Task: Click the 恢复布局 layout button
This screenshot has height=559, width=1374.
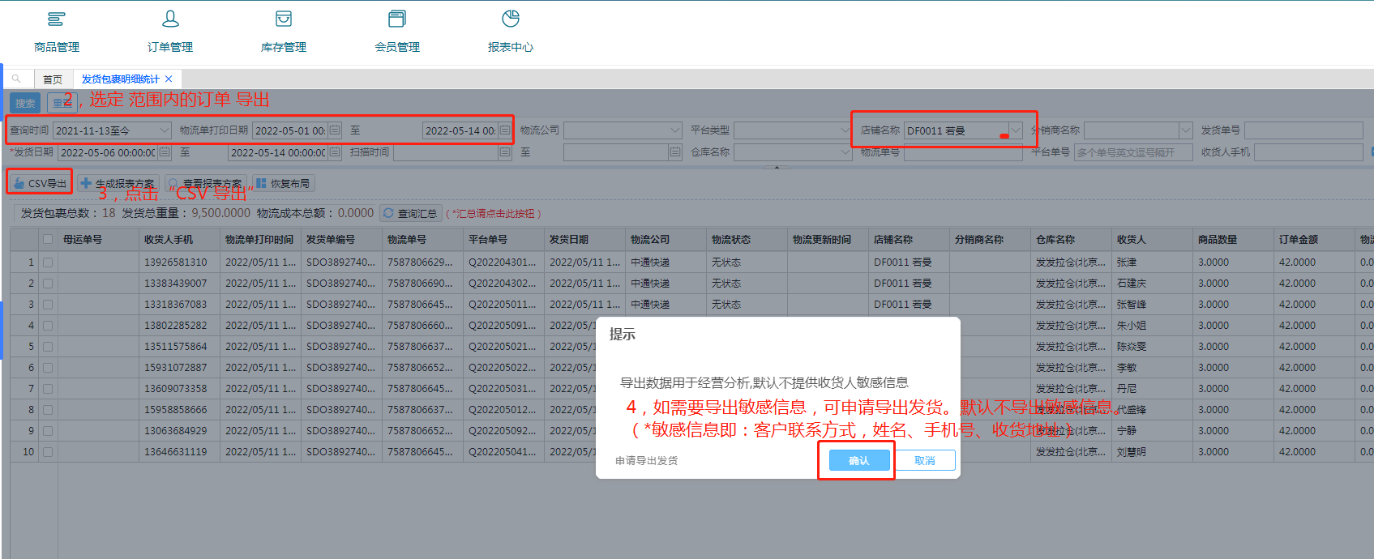Action: [x=283, y=184]
